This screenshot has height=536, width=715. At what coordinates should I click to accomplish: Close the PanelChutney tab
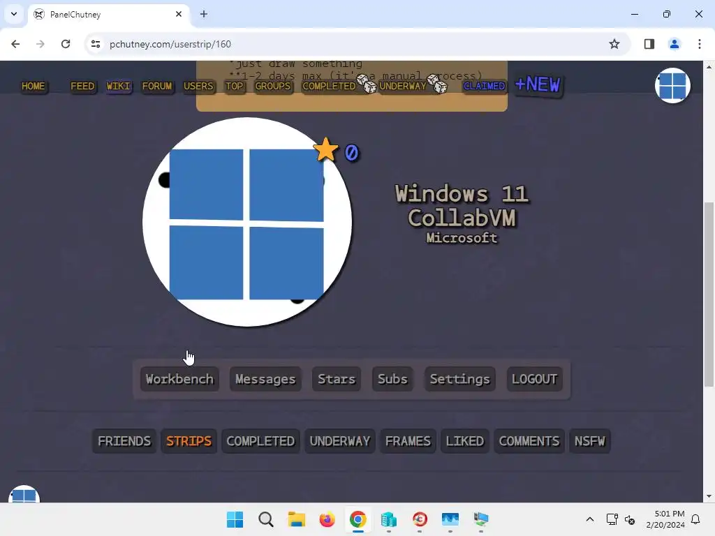(x=179, y=14)
